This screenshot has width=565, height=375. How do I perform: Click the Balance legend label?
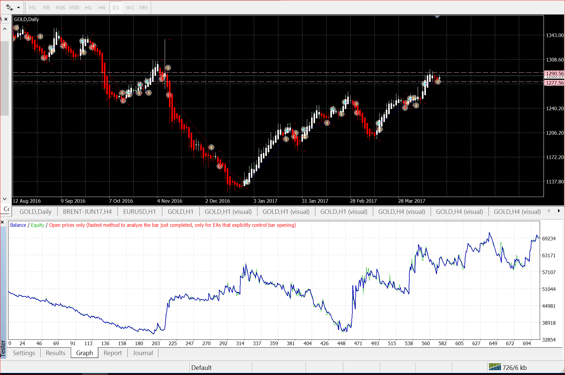point(18,225)
